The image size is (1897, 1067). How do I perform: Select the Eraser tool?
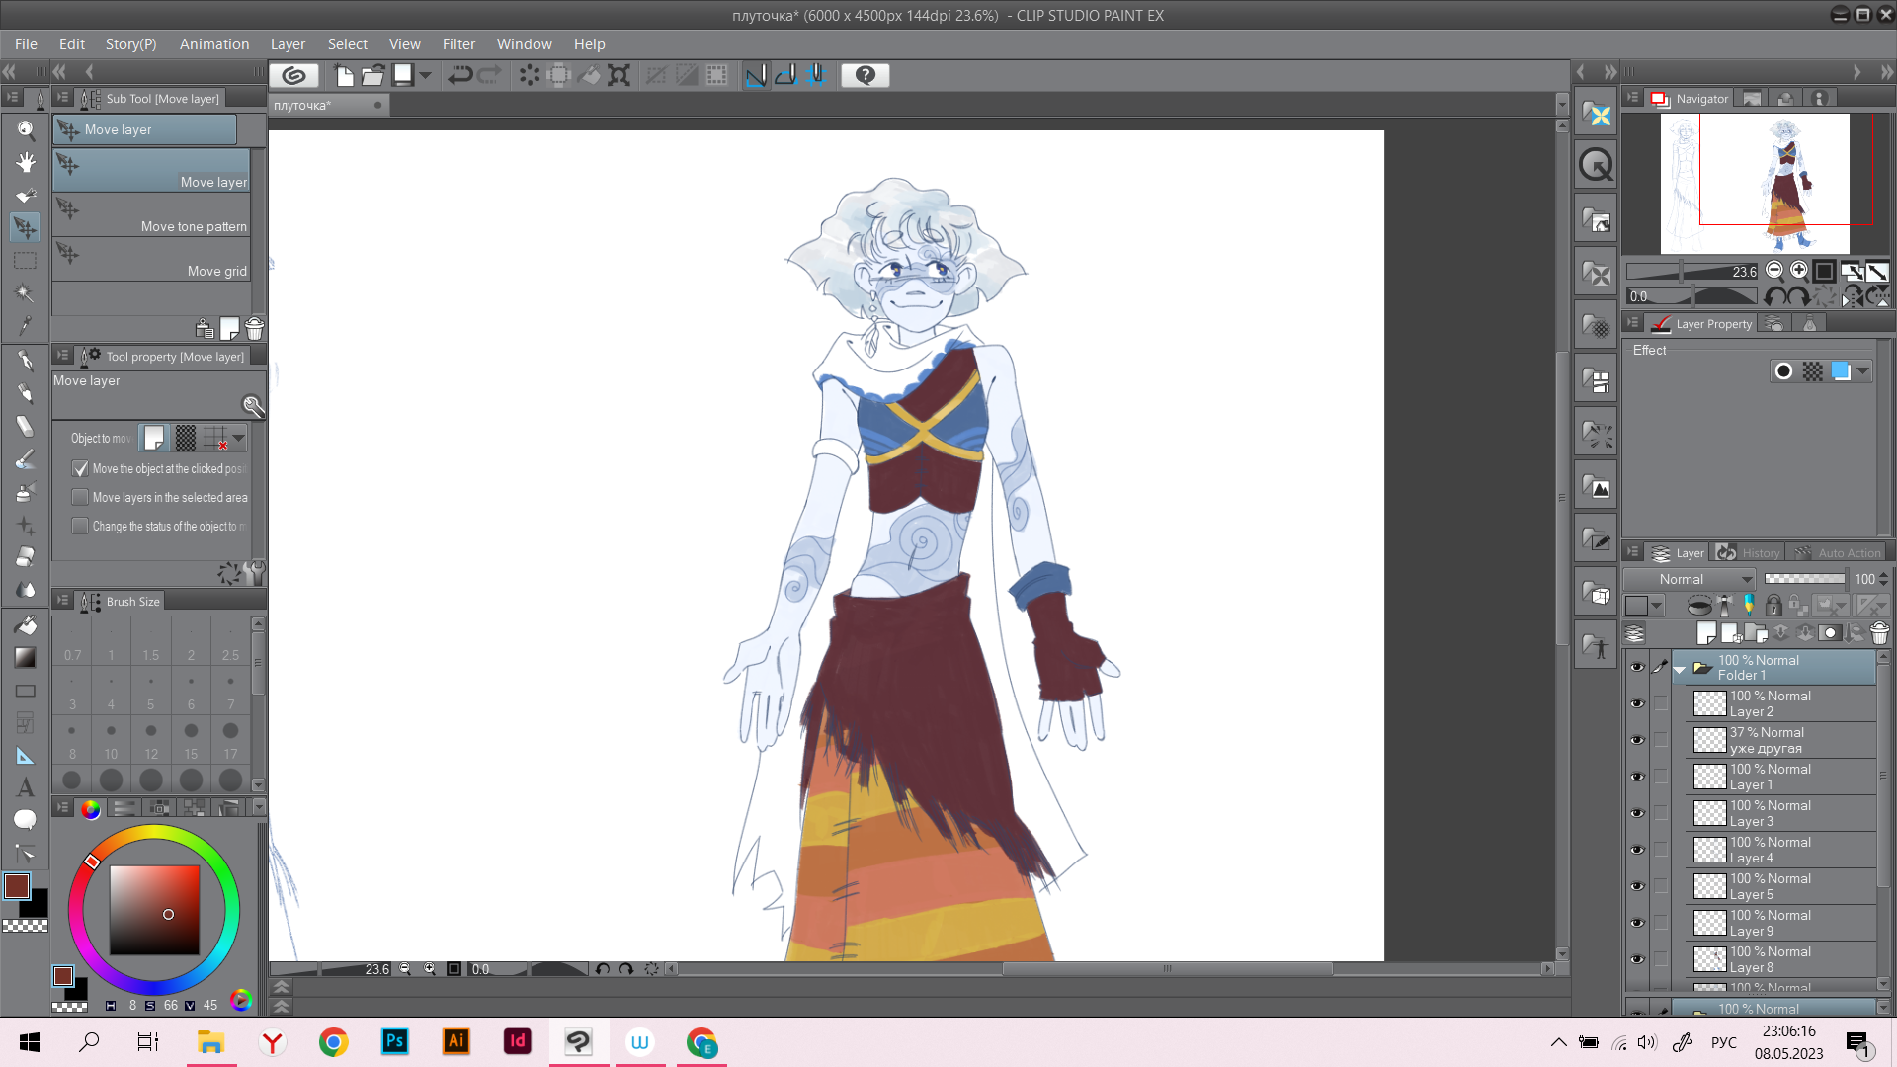pos(26,556)
